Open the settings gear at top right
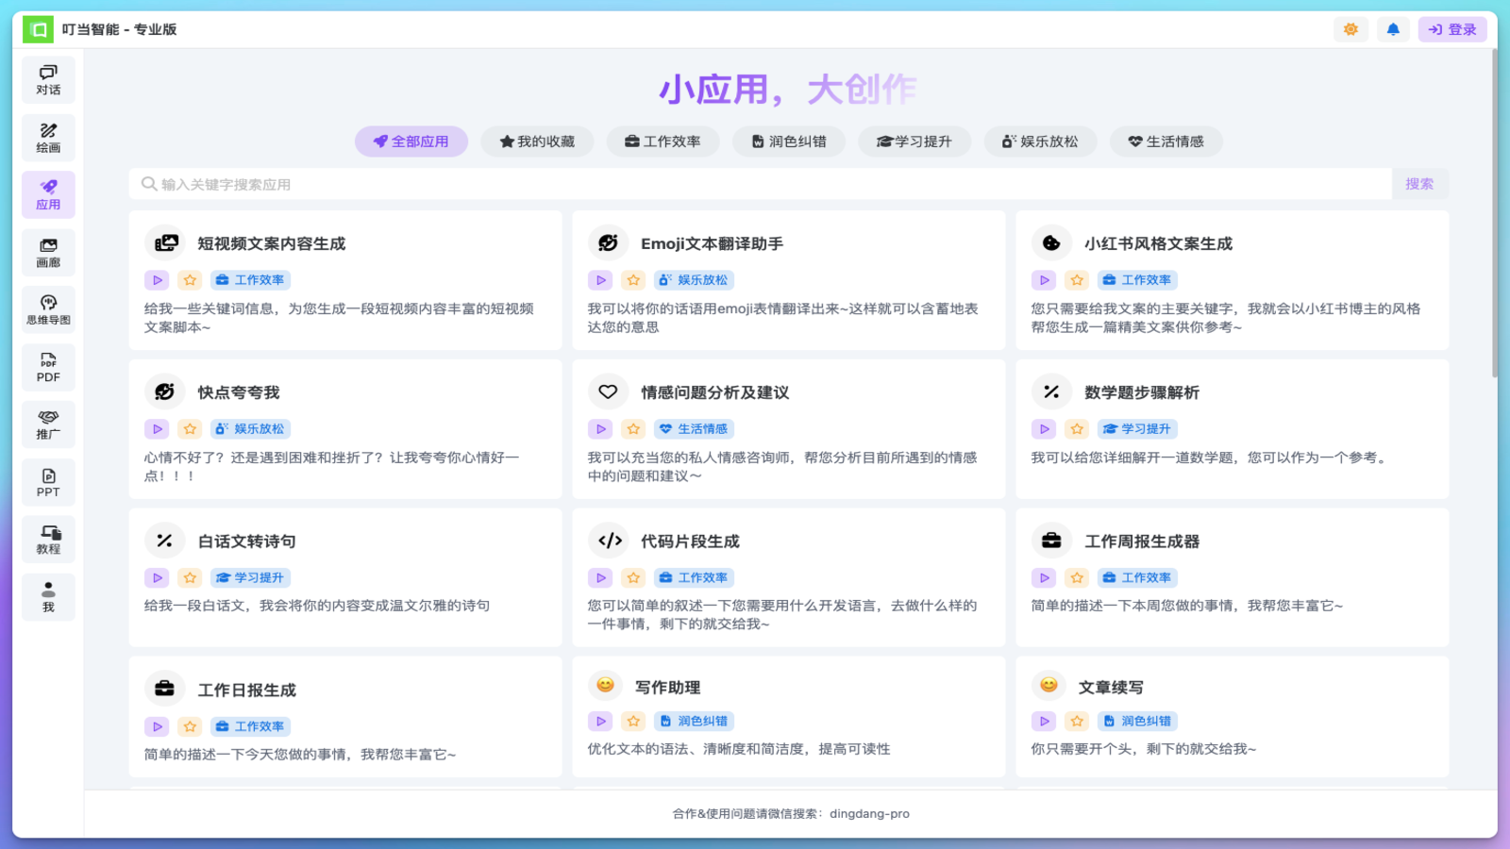The image size is (1510, 849). coord(1350,29)
